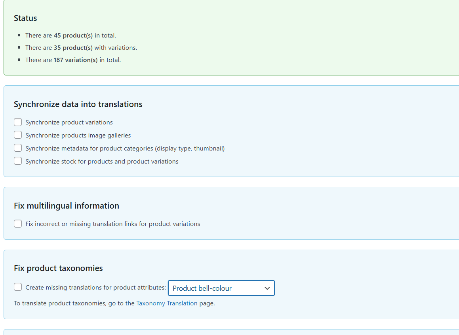Tick the Synchronize products image galleries checkbox
The height and width of the screenshot is (335, 459).
[x=18, y=135]
